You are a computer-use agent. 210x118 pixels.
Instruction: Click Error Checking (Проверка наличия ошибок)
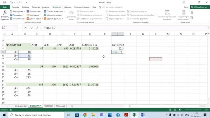[141, 15]
